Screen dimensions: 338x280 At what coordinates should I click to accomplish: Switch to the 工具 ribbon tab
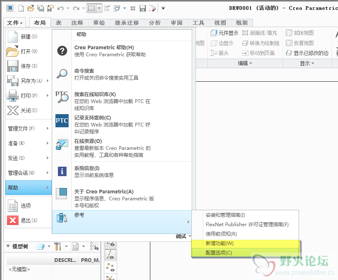coord(198,23)
